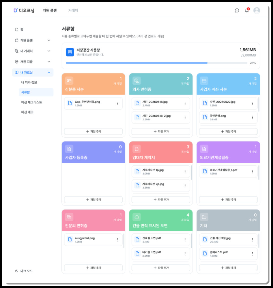The width and height of the screenshot is (273, 288).
Task: Open the file Cap_운전면허증.png
Action: [93, 103]
